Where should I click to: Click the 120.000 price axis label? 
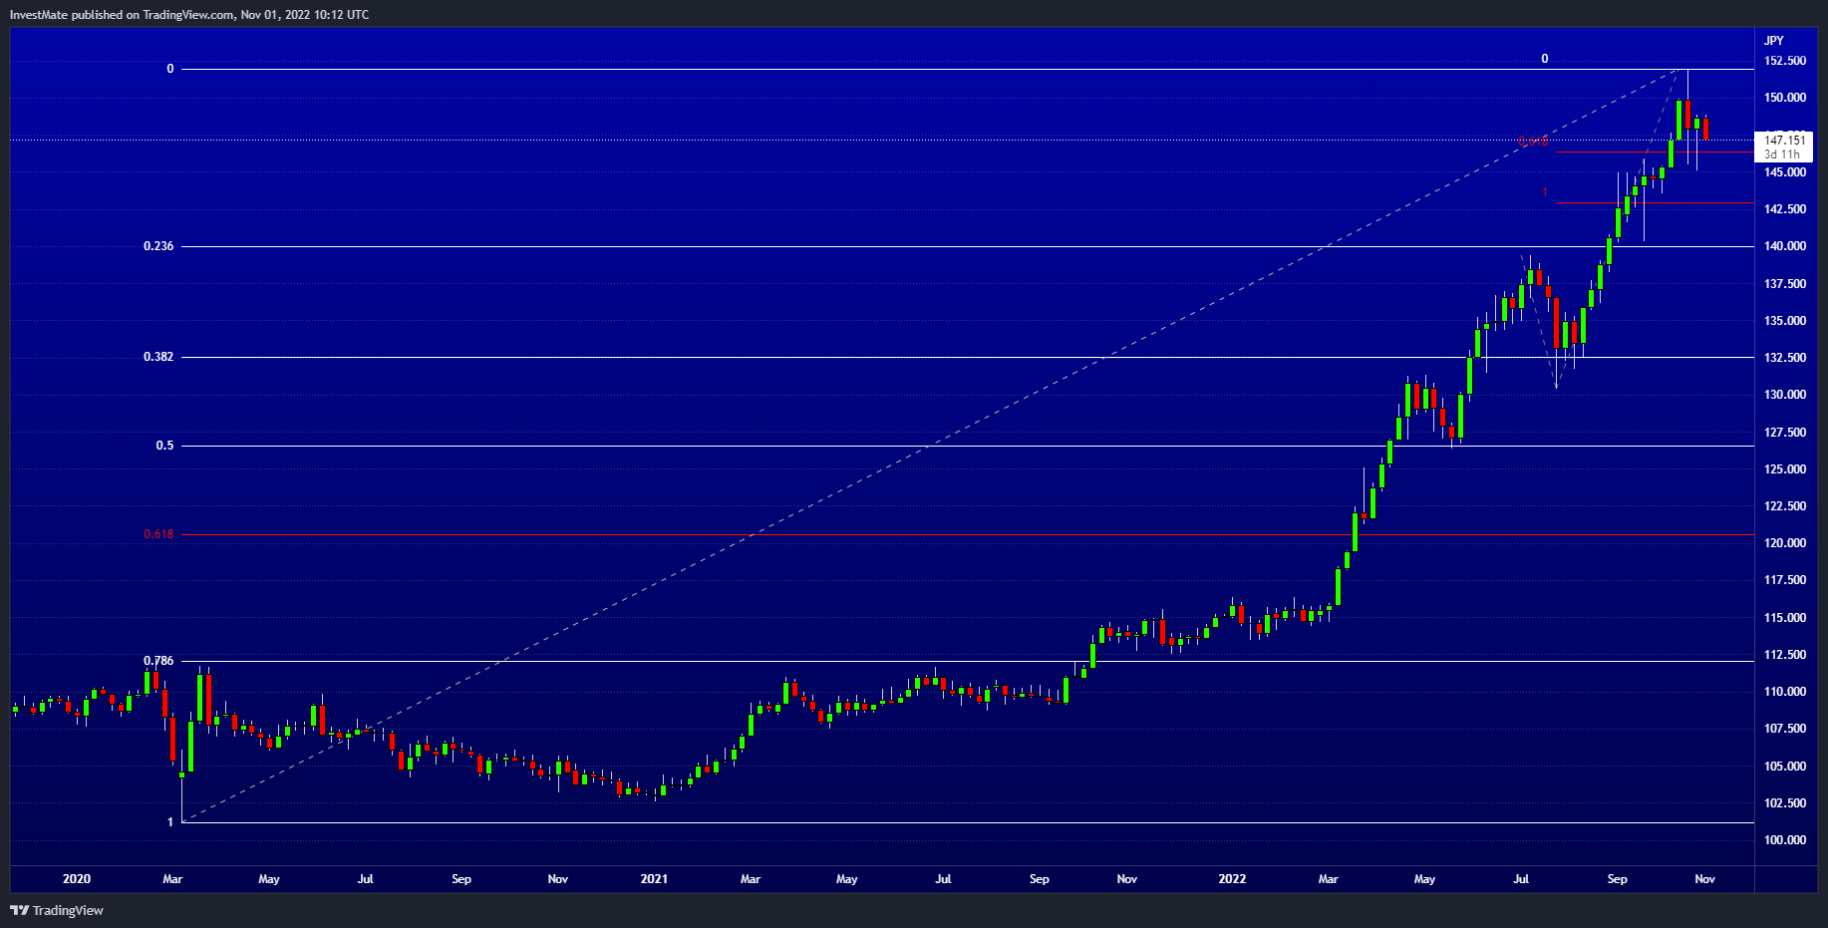pos(1784,543)
